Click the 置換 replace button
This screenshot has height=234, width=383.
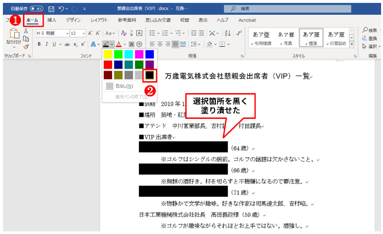pos(372,38)
